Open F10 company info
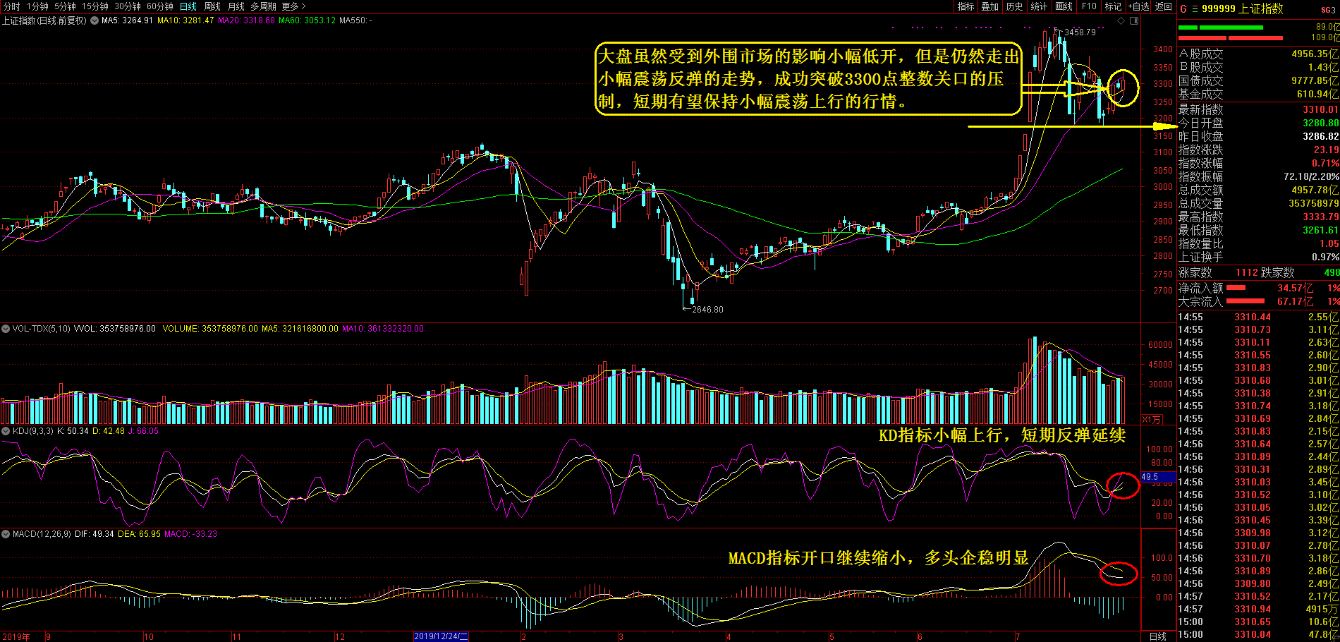The width and height of the screenshot is (1340, 642). tap(1089, 6)
